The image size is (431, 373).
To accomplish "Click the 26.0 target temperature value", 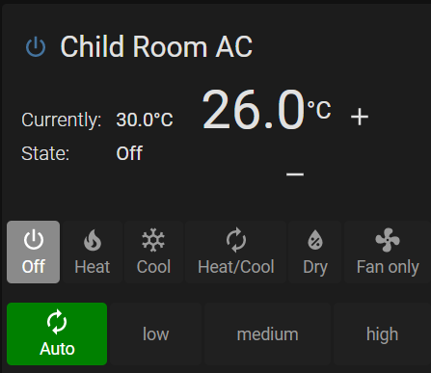I will pos(254,110).
